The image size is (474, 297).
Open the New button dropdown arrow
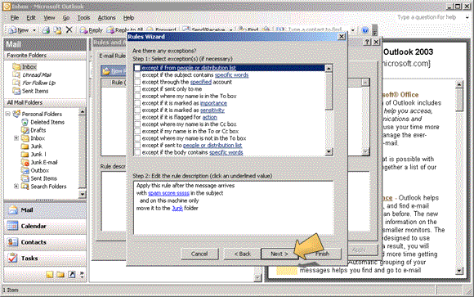point(34,30)
